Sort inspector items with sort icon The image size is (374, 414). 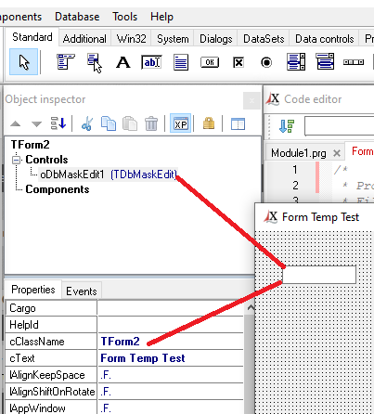58,123
